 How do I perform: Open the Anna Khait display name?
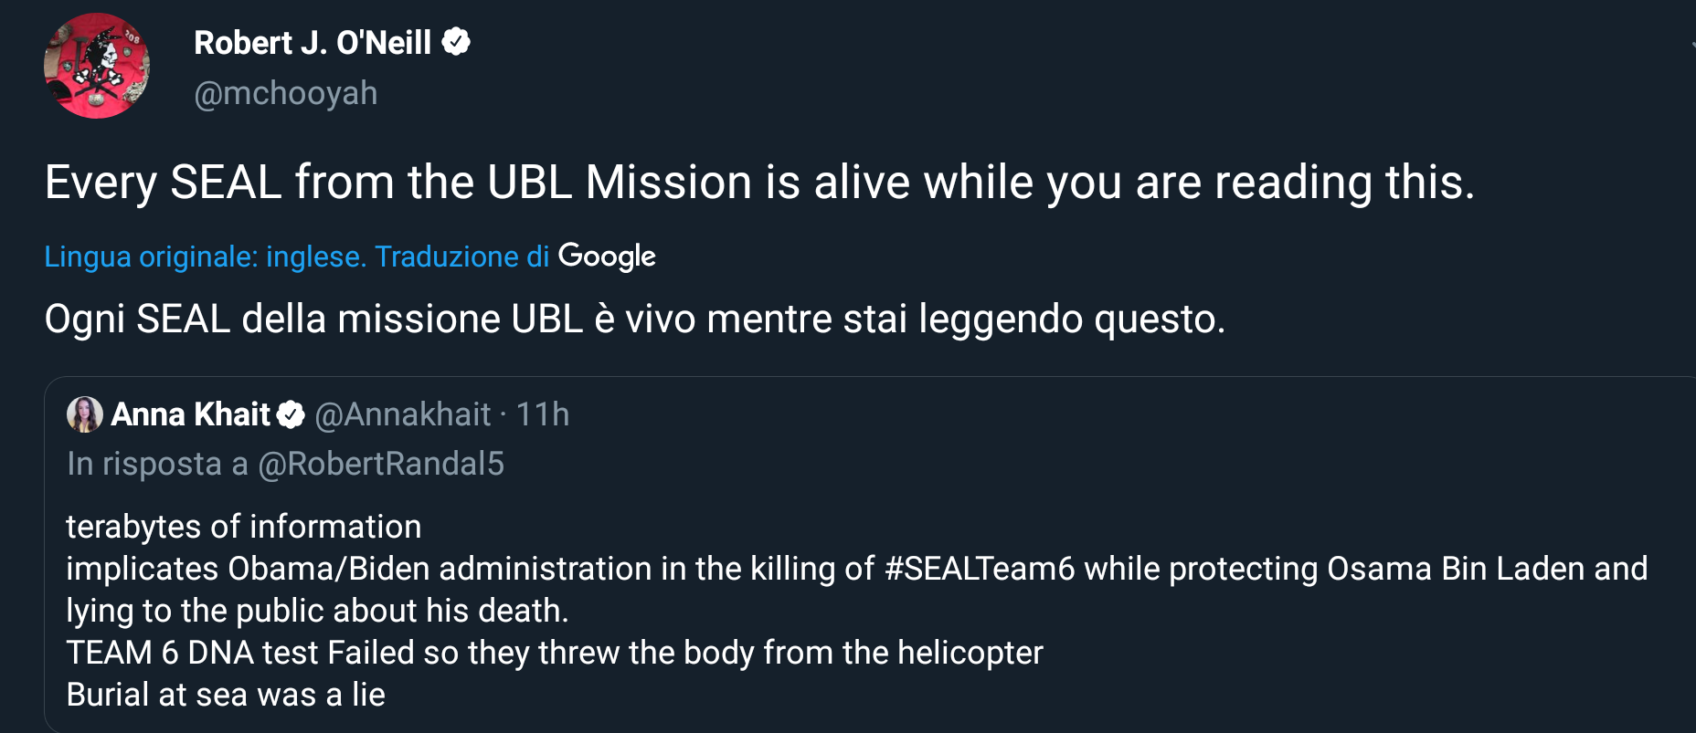190,414
